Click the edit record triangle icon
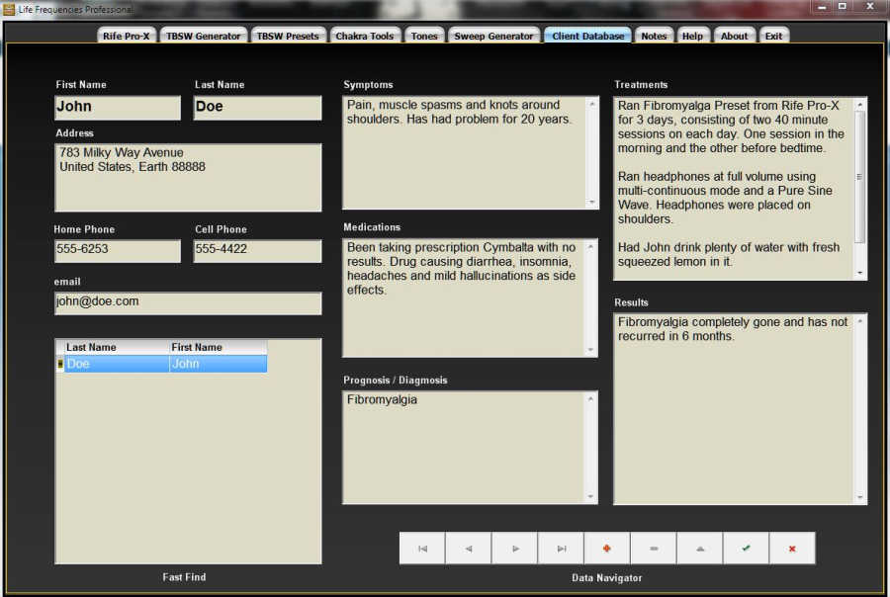 point(700,549)
